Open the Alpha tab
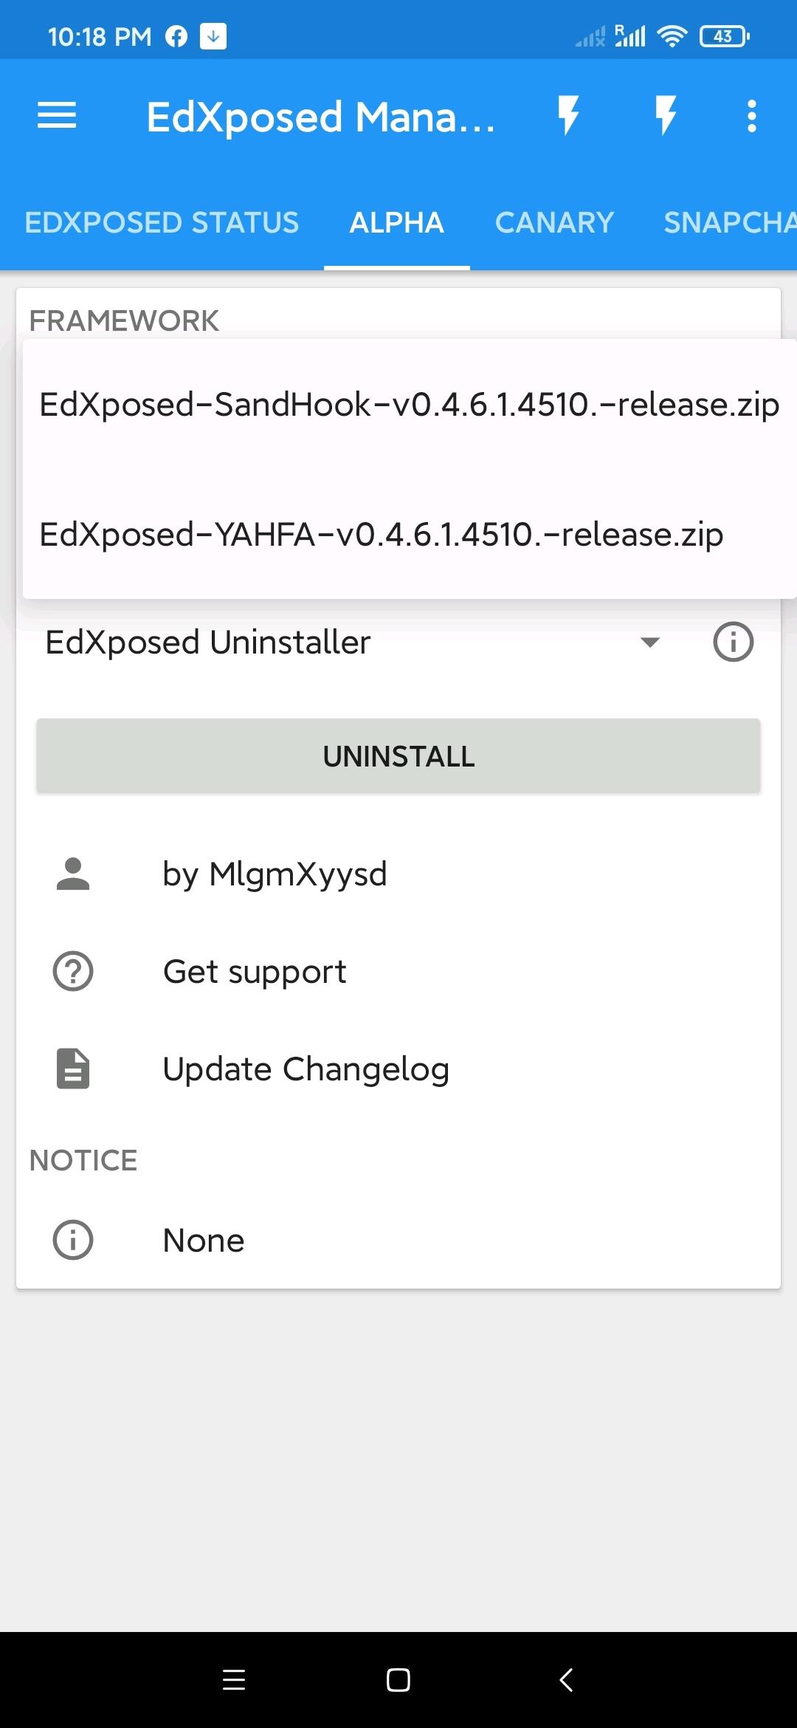The height and width of the screenshot is (1728, 797). pos(396,222)
